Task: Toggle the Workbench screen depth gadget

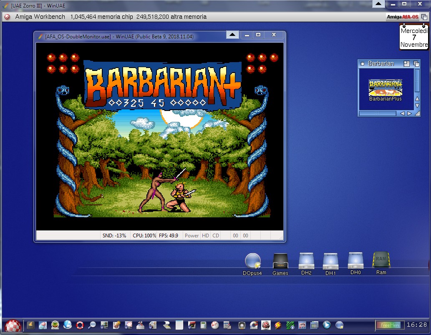Action: tap(424, 17)
